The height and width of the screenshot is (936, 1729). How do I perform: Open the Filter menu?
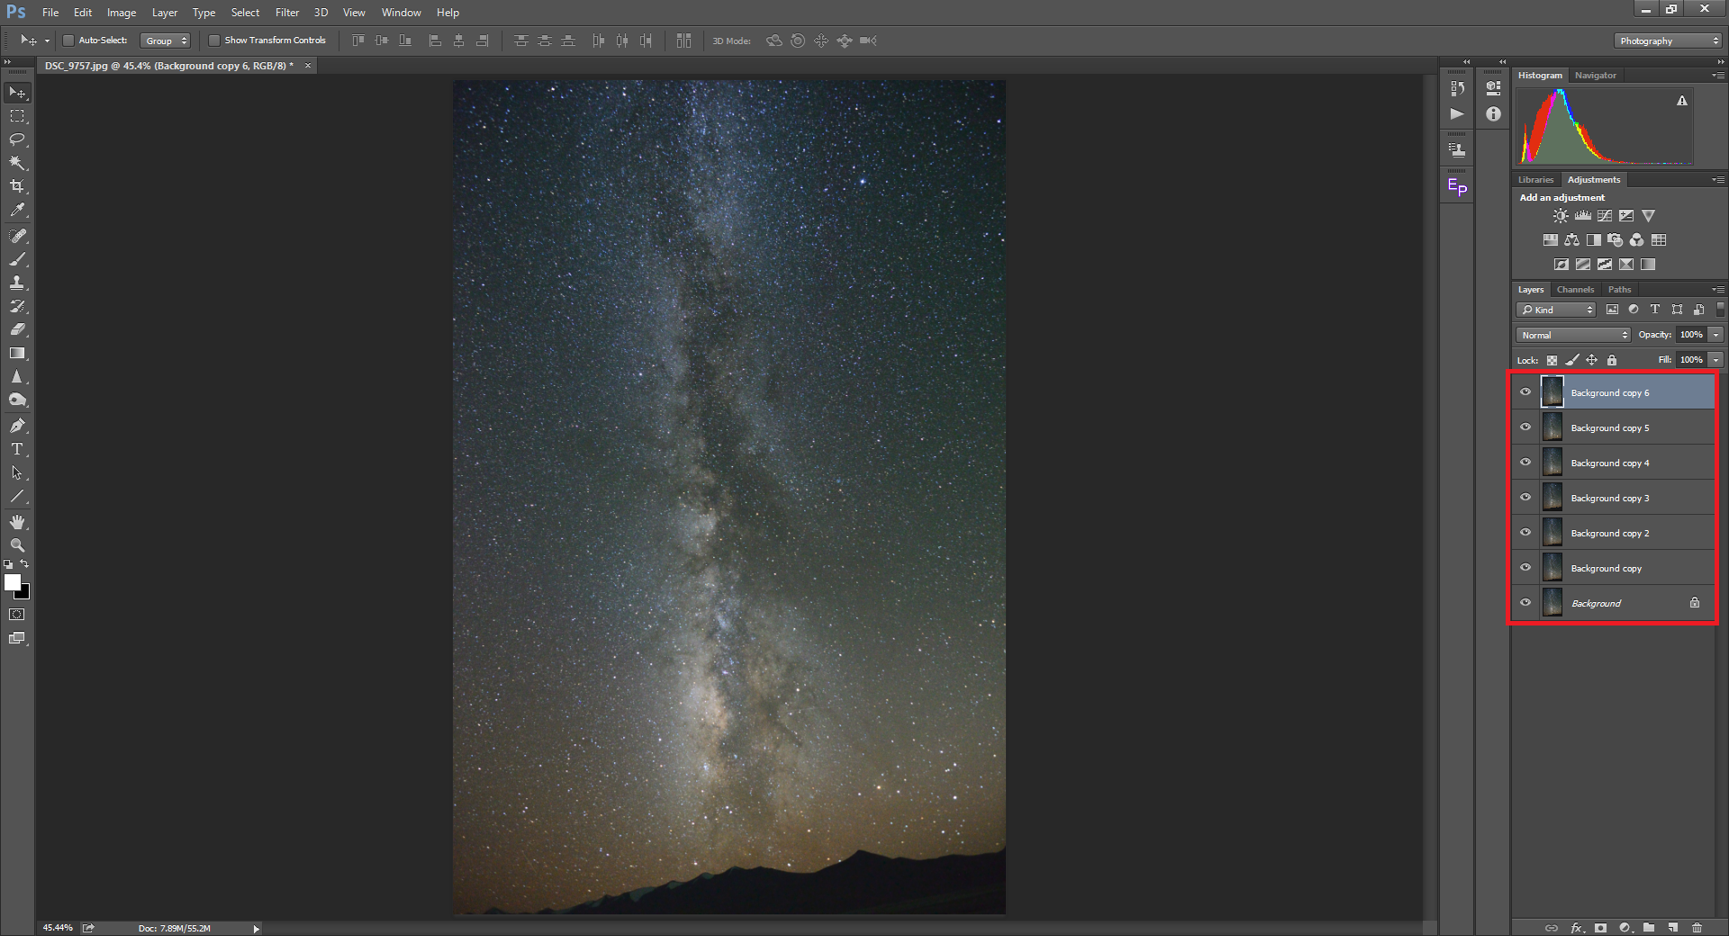(x=286, y=13)
